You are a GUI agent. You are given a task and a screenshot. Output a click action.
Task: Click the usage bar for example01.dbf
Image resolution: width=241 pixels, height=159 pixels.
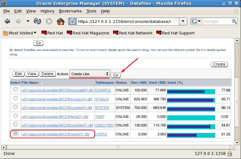click(191, 91)
